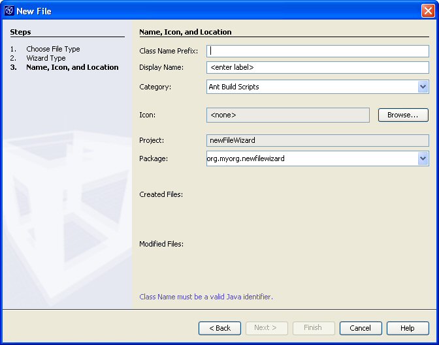Close the New File dialog window
439x345 pixels.
point(427,10)
